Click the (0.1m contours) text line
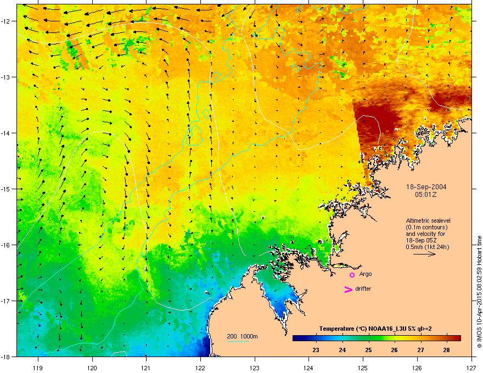Screen dimensions: 483x373 coord(426,228)
